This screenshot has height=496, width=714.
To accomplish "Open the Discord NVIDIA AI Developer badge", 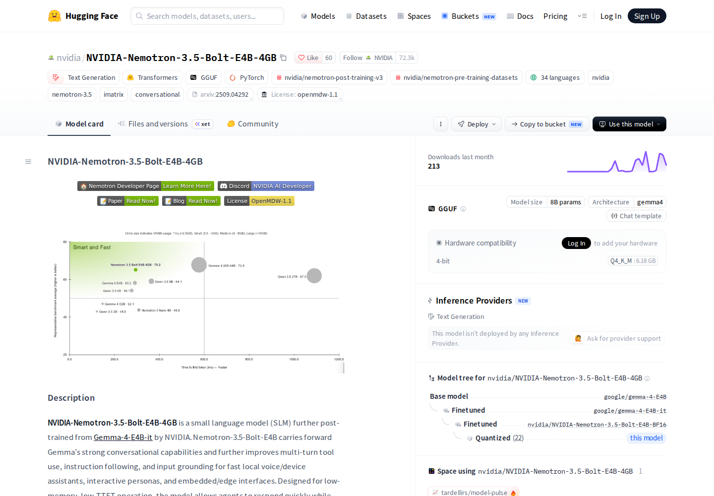I will pyautogui.click(x=266, y=186).
